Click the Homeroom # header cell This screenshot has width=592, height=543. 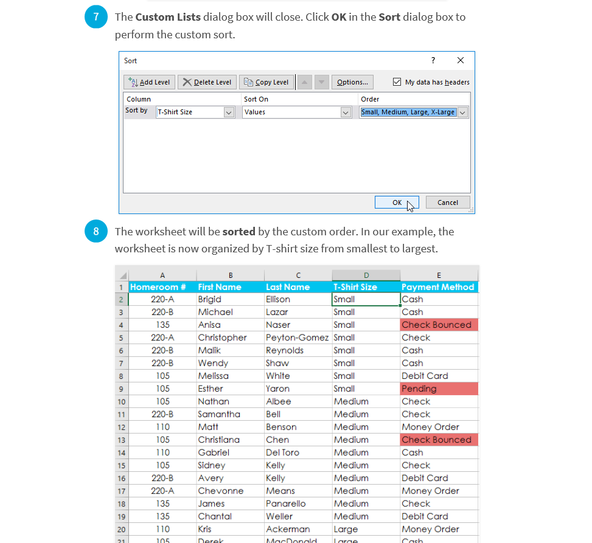[162, 287]
